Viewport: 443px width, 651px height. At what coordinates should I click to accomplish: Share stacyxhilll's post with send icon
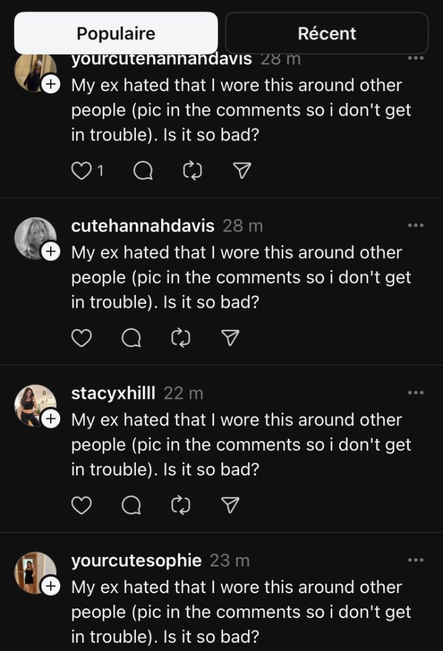coord(231,505)
